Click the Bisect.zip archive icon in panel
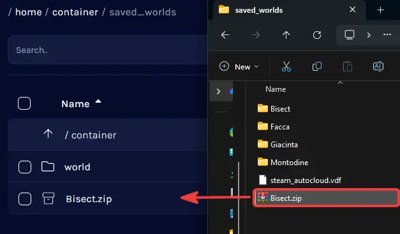400x234 pixels. point(48,198)
